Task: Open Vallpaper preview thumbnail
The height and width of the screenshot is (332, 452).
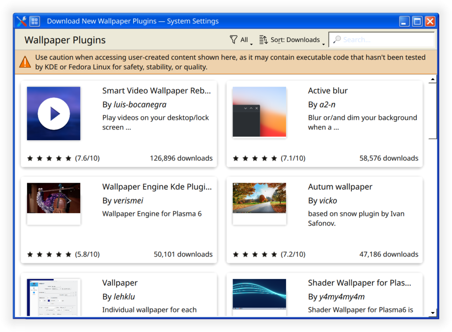Action: coord(53,298)
